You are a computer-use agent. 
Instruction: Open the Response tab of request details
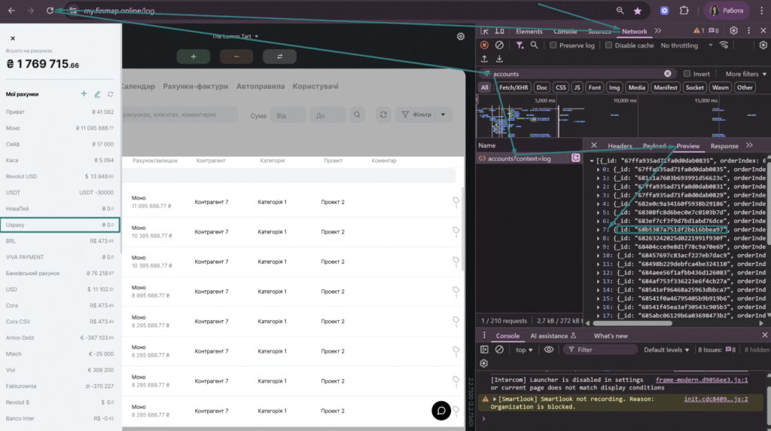(x=724, y=145)
